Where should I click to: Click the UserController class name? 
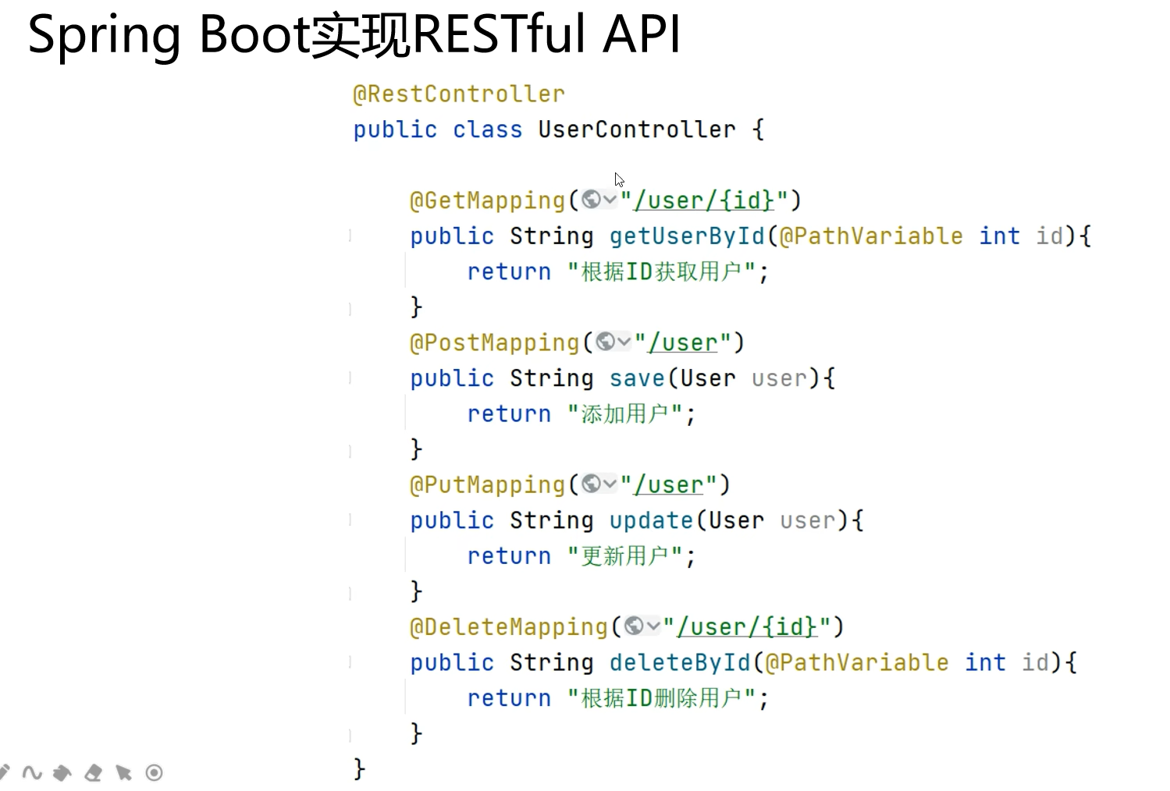[x=637, y=129]
